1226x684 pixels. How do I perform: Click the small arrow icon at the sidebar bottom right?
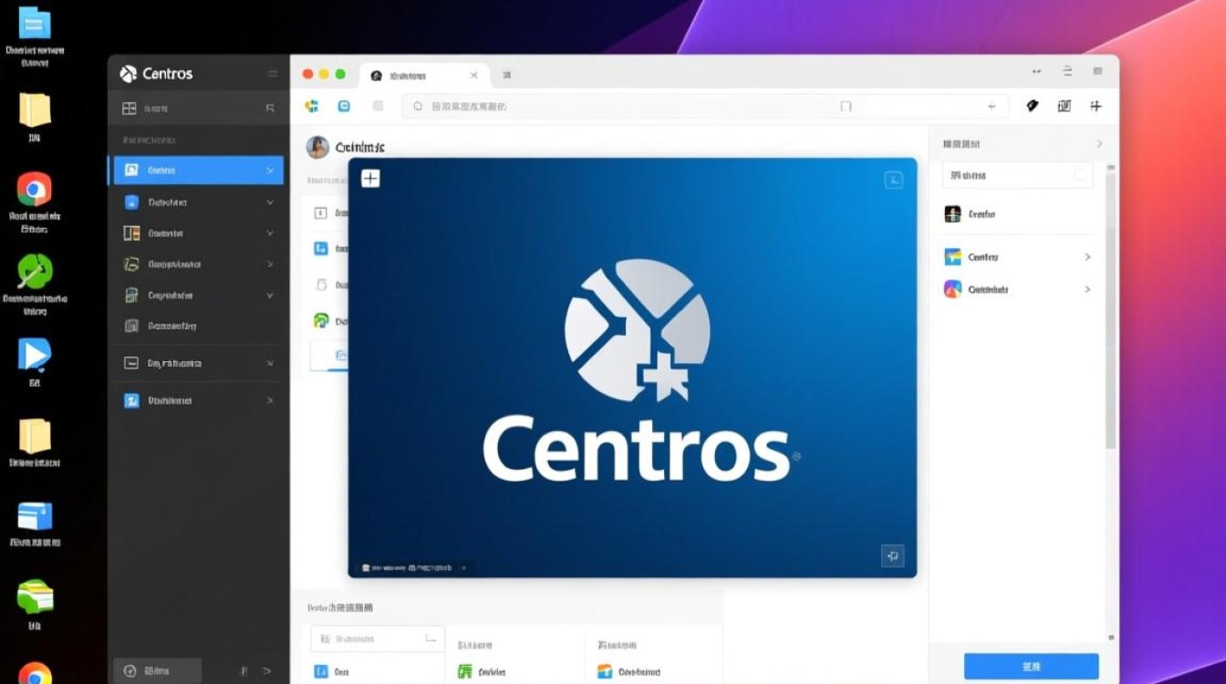point(265,671)
